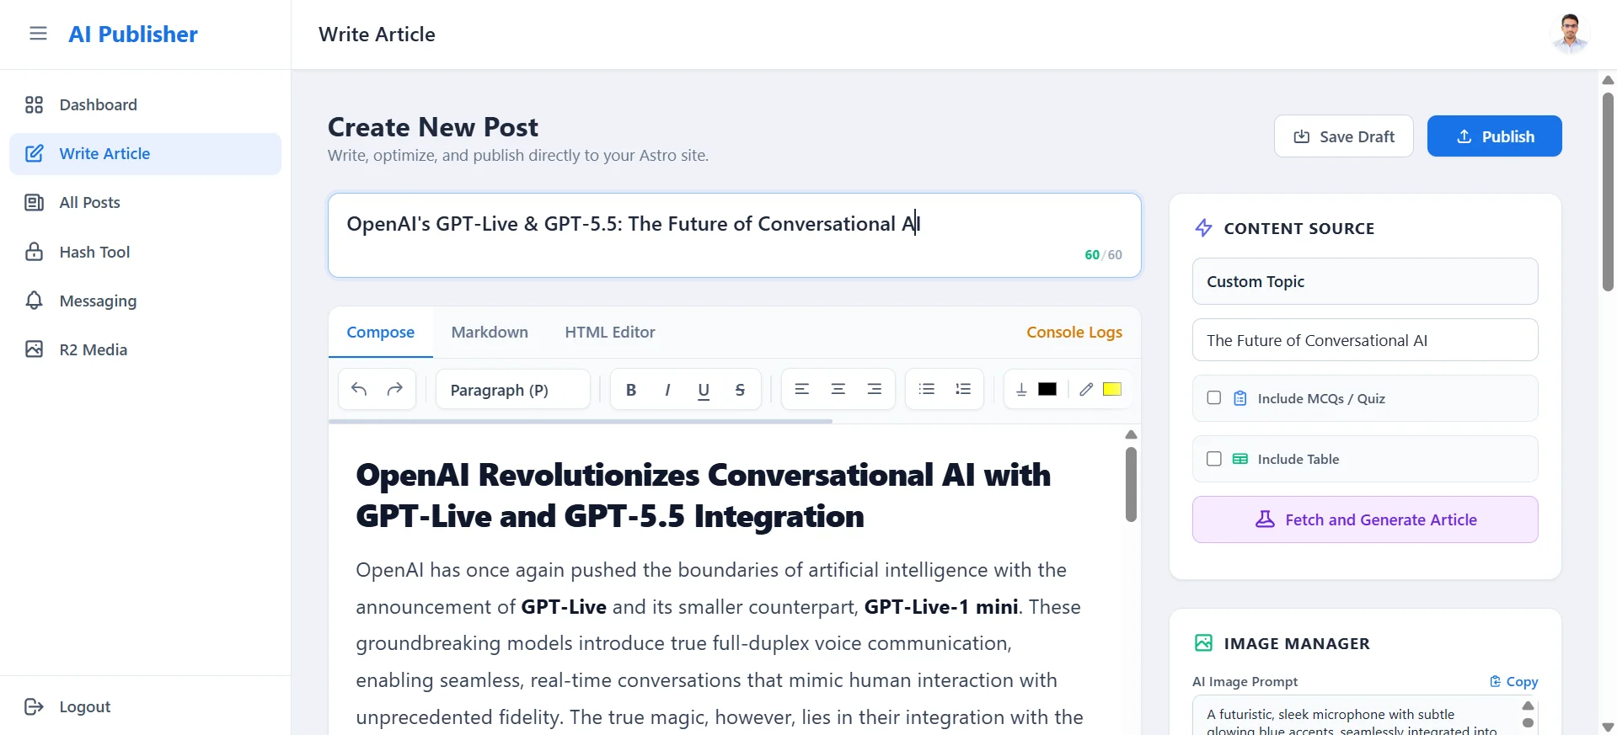
Task: Click the AI image prompt text area
Action: (x=1355, y=716)
